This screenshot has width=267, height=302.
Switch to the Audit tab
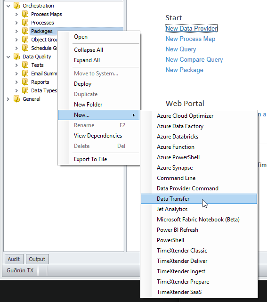coord(14,259)
